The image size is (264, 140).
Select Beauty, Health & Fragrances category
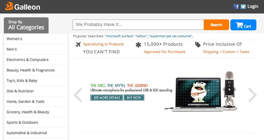pyautogui.click(x=36, y=70)
